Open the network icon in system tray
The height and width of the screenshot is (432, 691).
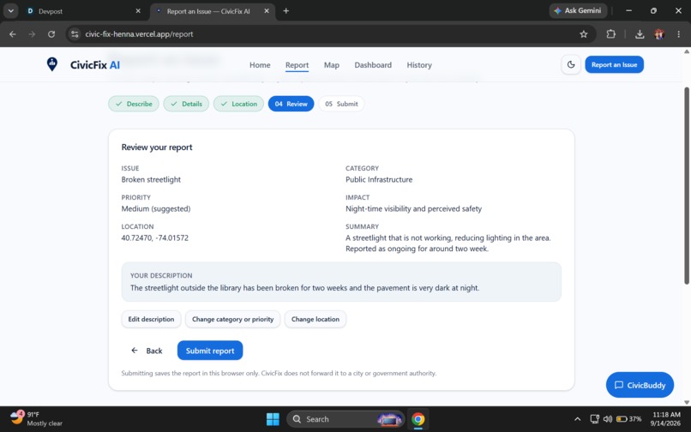click(x=594, y=419)
